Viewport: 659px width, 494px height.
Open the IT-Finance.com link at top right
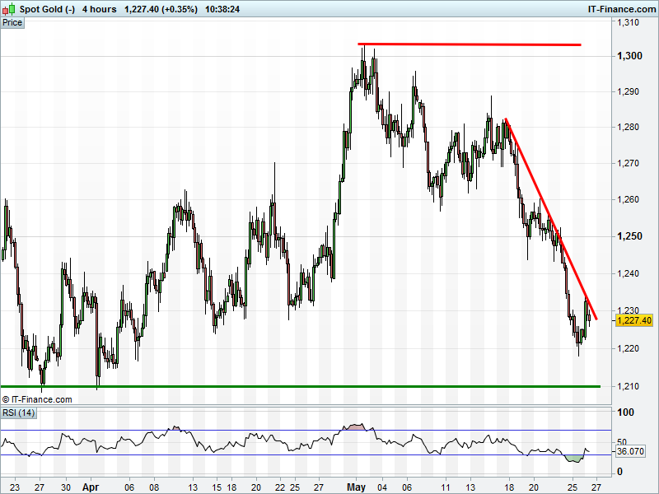(621, 9)
